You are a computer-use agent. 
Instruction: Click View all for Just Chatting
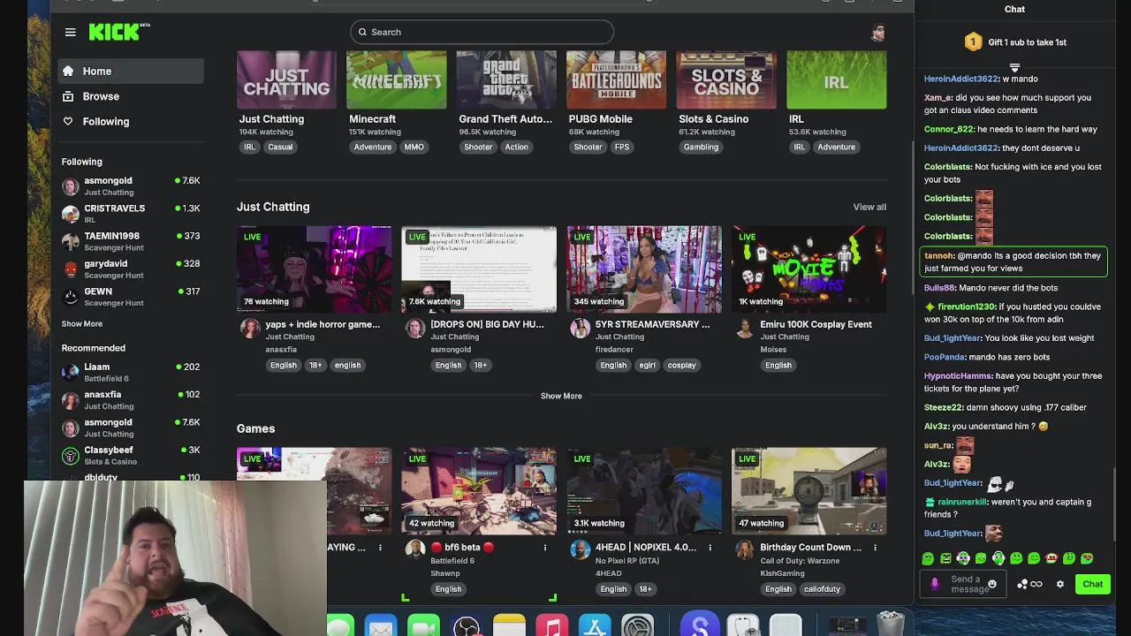[x=869, y=207]
